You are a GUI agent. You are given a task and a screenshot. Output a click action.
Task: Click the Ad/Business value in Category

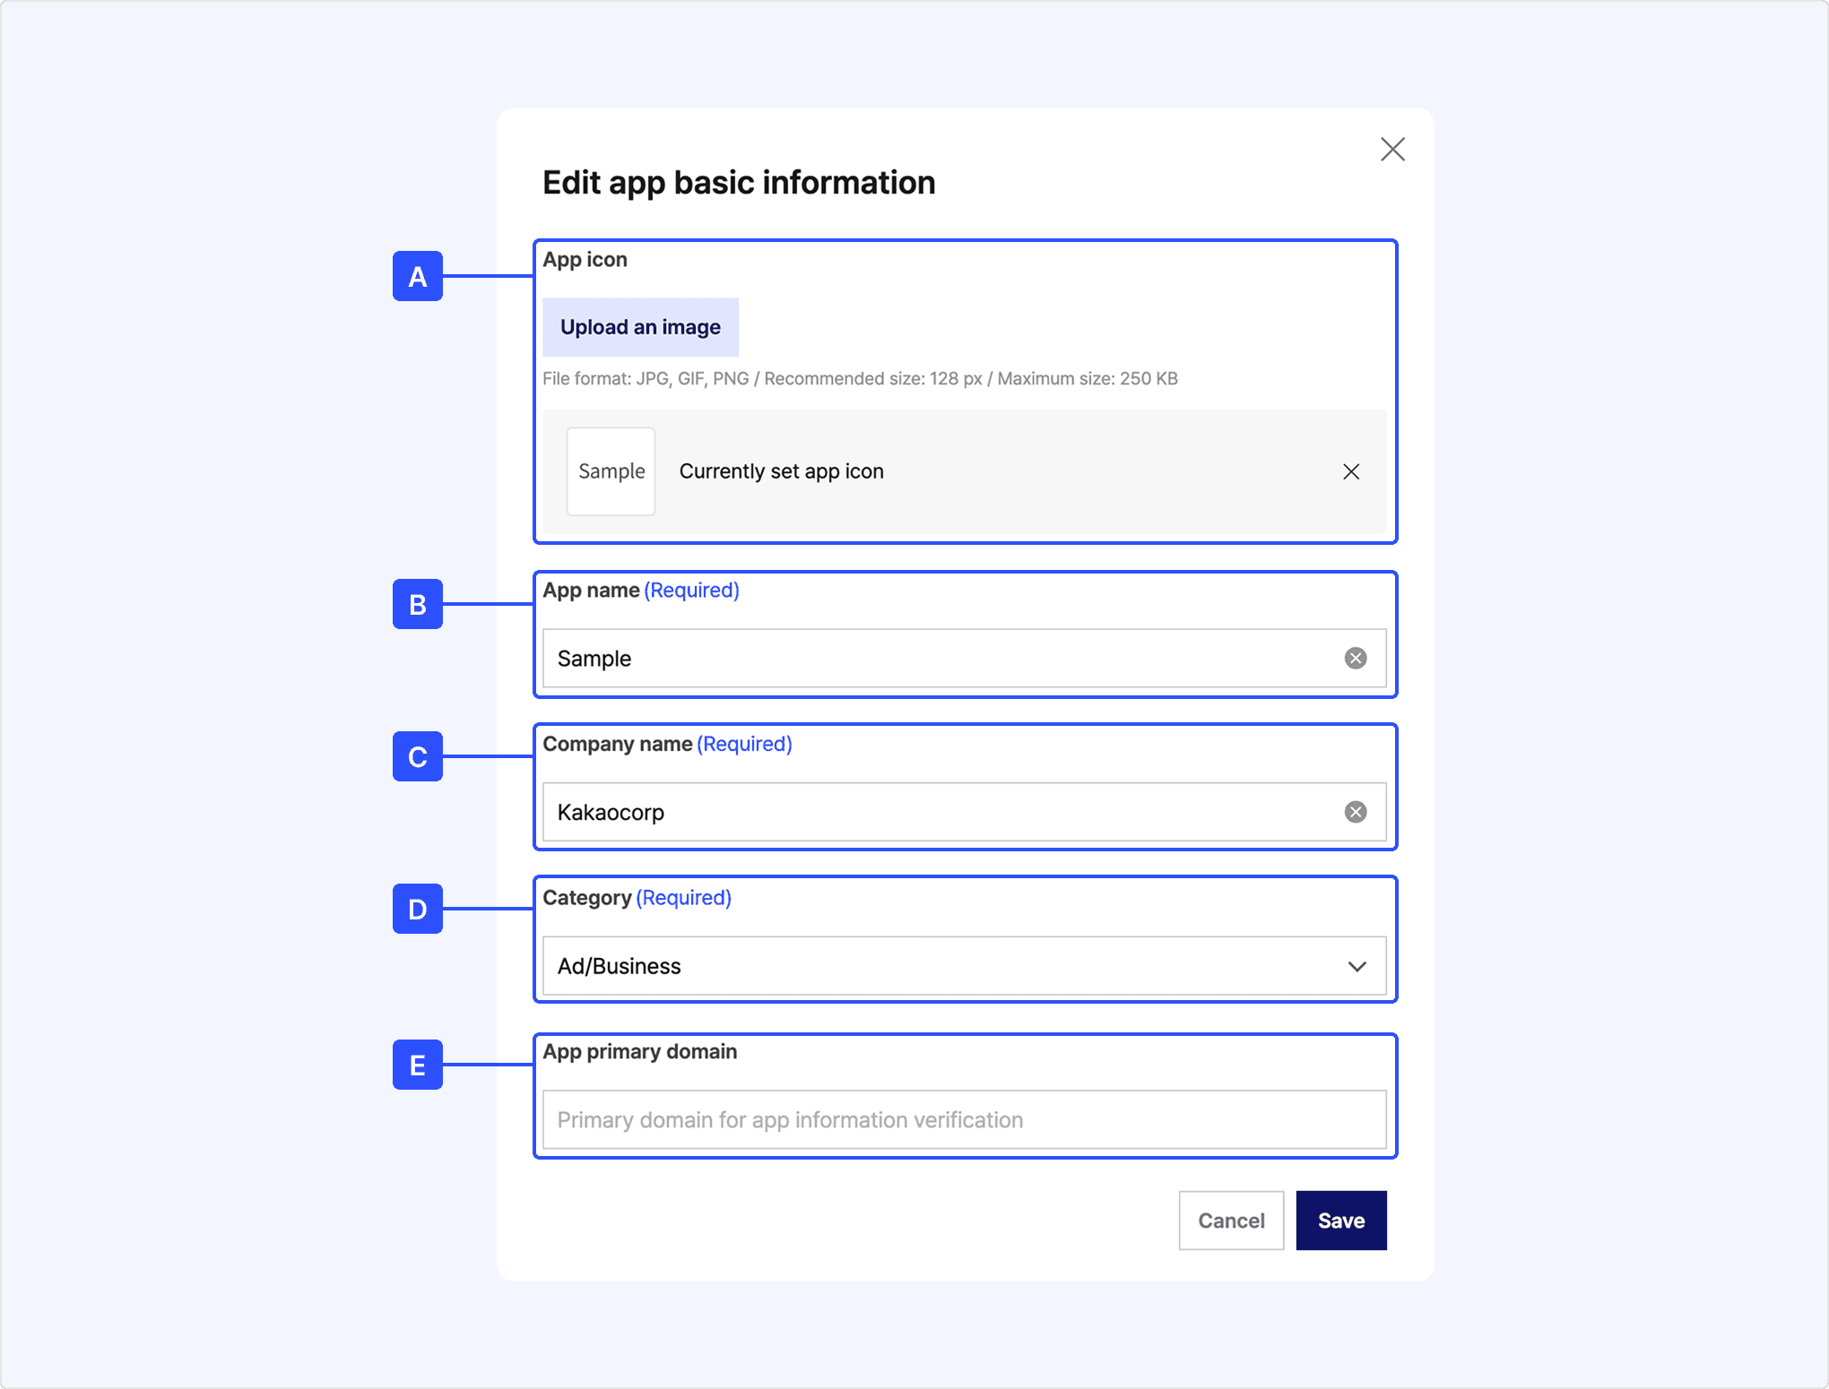tap(620, 966)
